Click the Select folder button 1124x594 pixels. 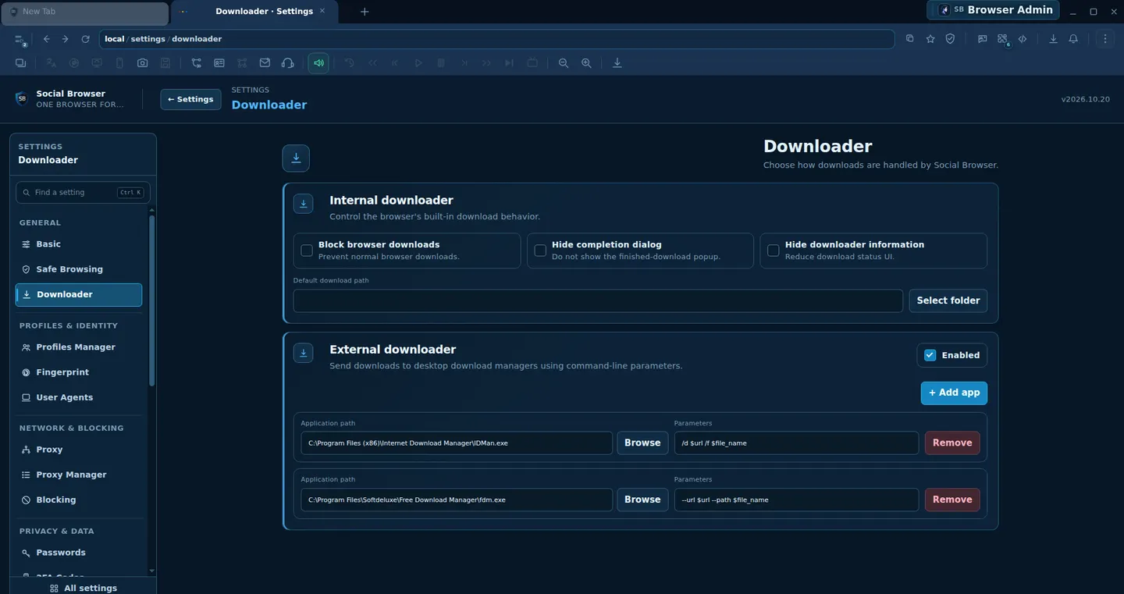click(x=948, y=301)
